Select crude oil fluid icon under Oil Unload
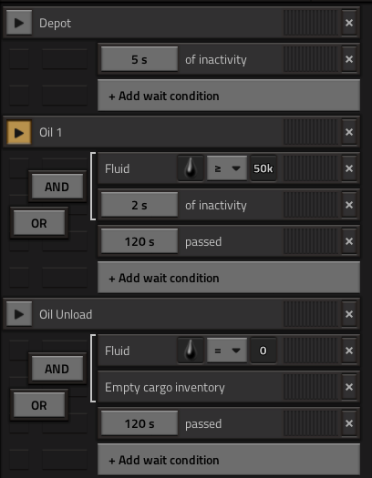This screenshot has width=372, height=478. click(191, 351)
